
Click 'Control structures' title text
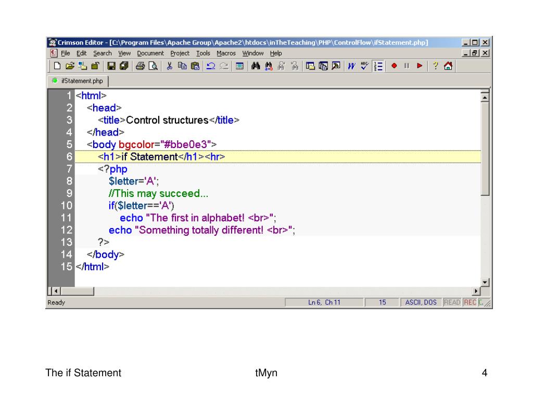coord(167,120)
